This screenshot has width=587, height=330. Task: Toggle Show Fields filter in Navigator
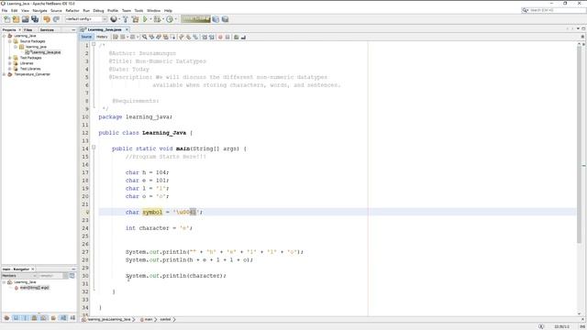click(16, 318)
